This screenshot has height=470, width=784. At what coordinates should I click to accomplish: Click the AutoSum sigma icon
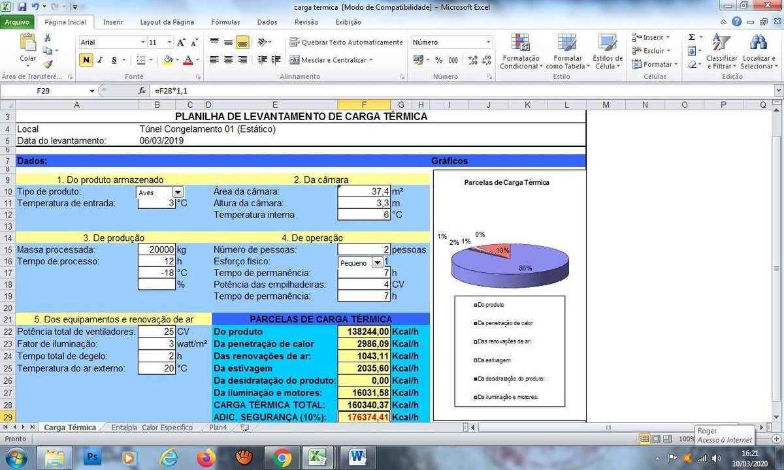tap(691, 37)
